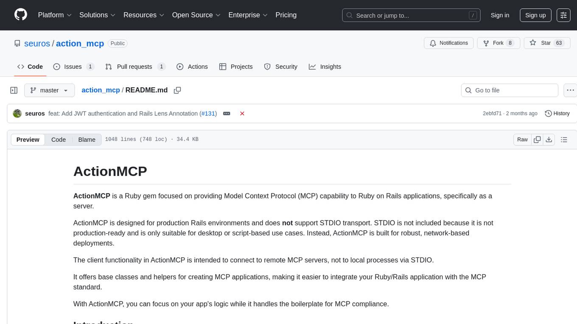Focus the Go to file field
This screenshot has height=324, width=577.
click(510, 90)
